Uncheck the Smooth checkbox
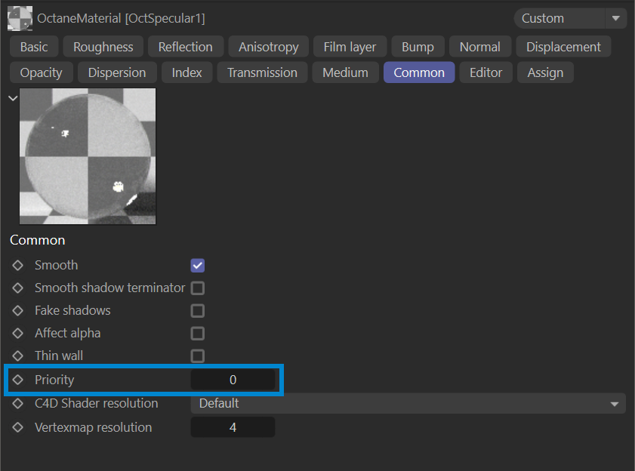635x471 pixels. coord(198,266)
